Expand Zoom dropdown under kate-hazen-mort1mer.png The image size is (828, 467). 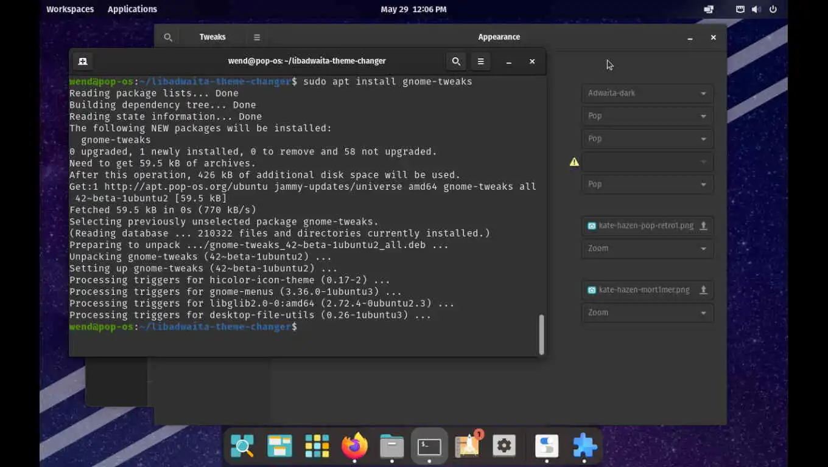click(x=647, y=313)
